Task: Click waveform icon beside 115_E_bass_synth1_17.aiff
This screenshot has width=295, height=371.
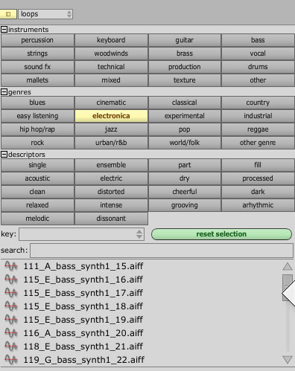Action: [x=11, y=293]
